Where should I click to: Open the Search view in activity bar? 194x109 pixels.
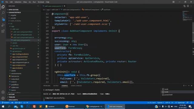[3, 13]
